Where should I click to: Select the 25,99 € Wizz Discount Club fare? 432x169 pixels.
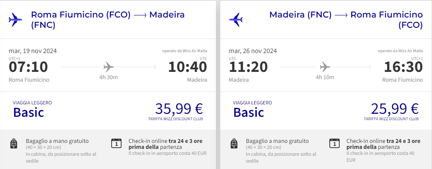(395, 109)
